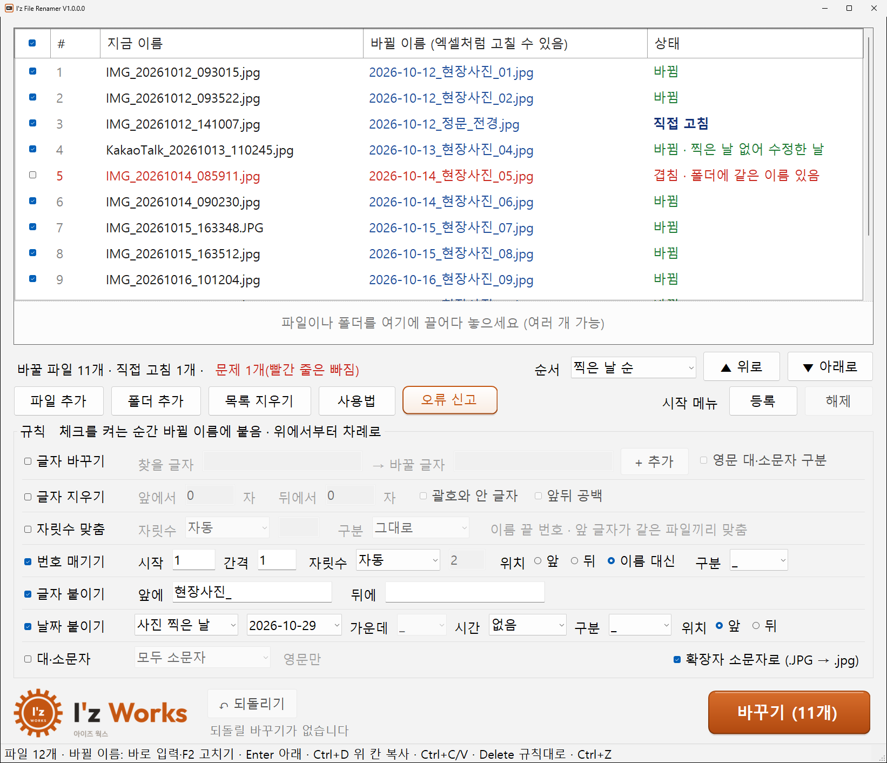Click the 번호 매기기 시작 input field
This screenshot has width=887, height=763.
pyautogui.click(x=193, y=560)
